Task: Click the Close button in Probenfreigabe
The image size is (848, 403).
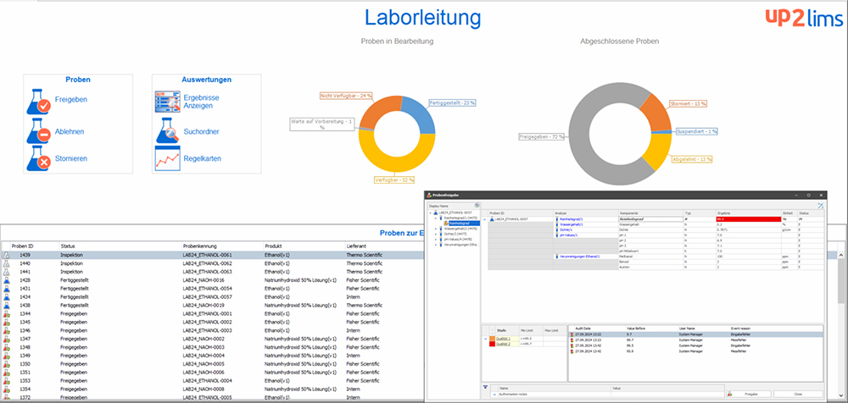Action: click(x=798, y=395)
